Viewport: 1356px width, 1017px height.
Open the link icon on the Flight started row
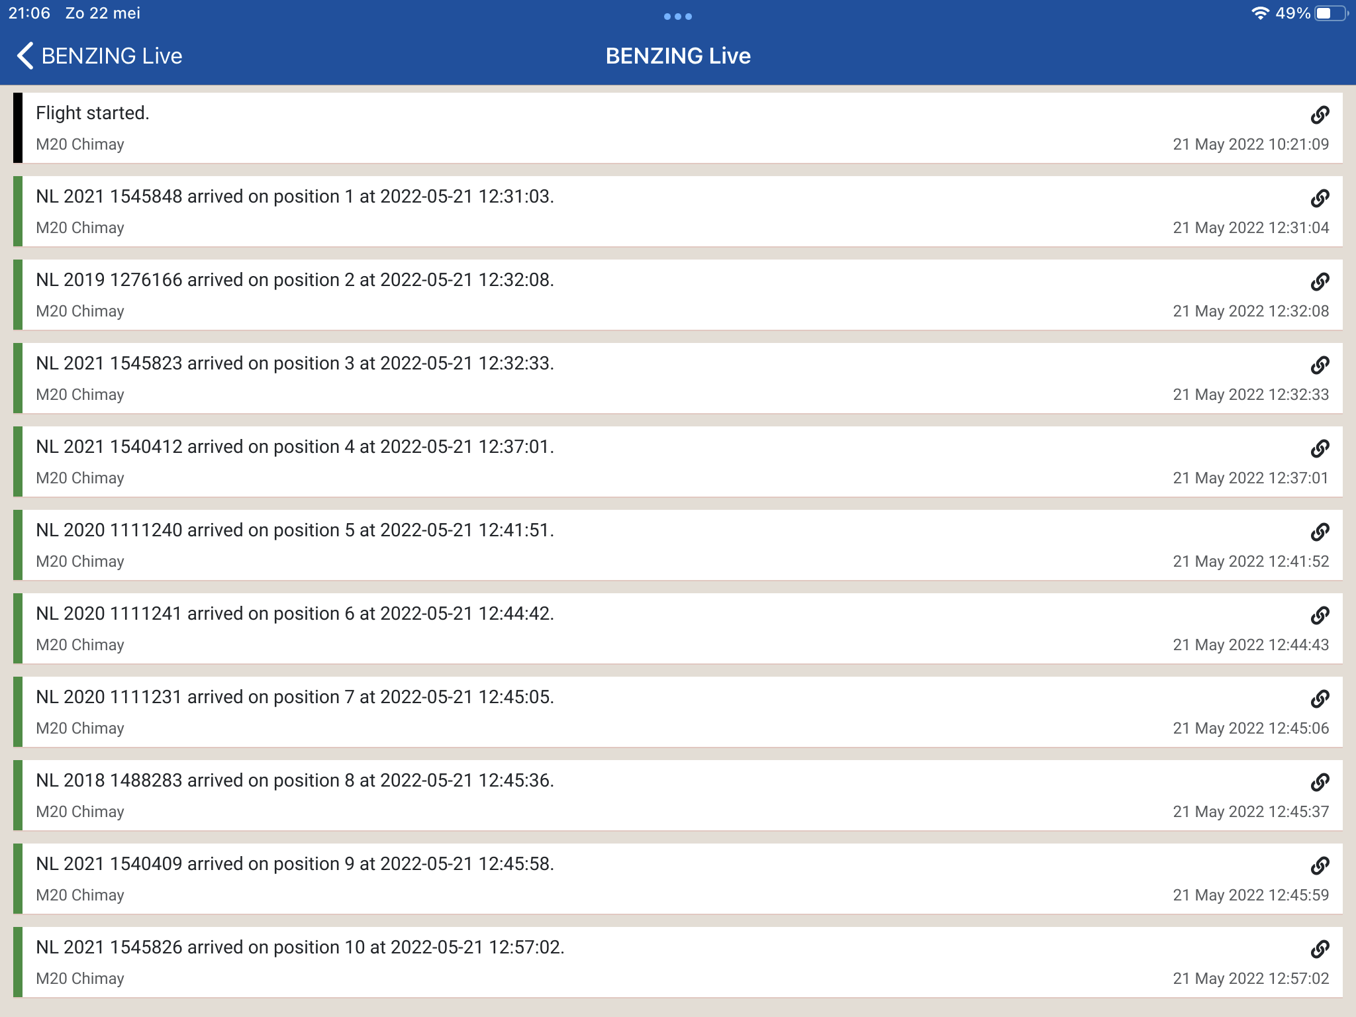[1320, 115]
